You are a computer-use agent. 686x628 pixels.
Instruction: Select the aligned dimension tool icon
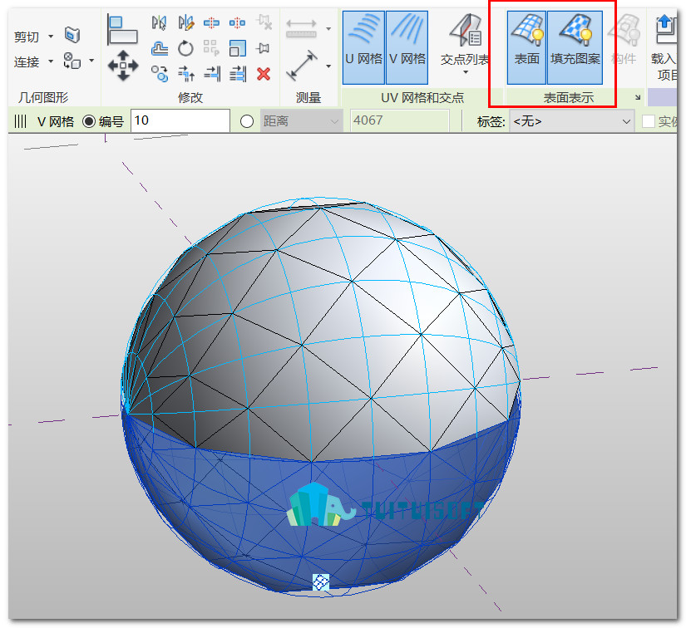pyautogui.click(x=302, y=66)
